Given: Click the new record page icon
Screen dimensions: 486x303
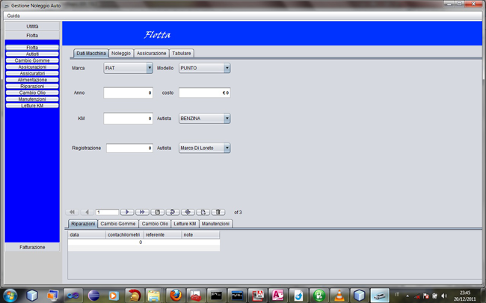Looking at the screenshot, I should point(203,212).
